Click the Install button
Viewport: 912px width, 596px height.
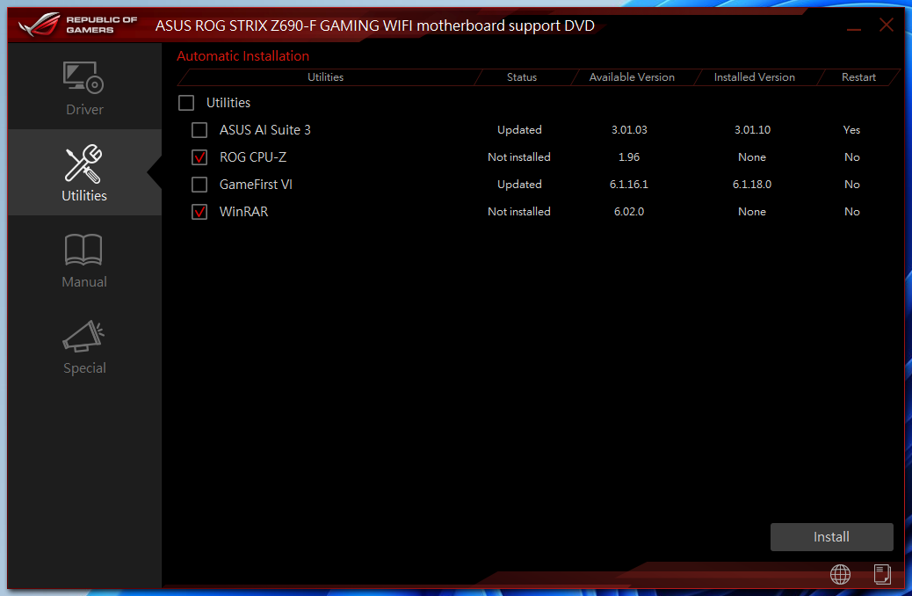tap(831, 536)
